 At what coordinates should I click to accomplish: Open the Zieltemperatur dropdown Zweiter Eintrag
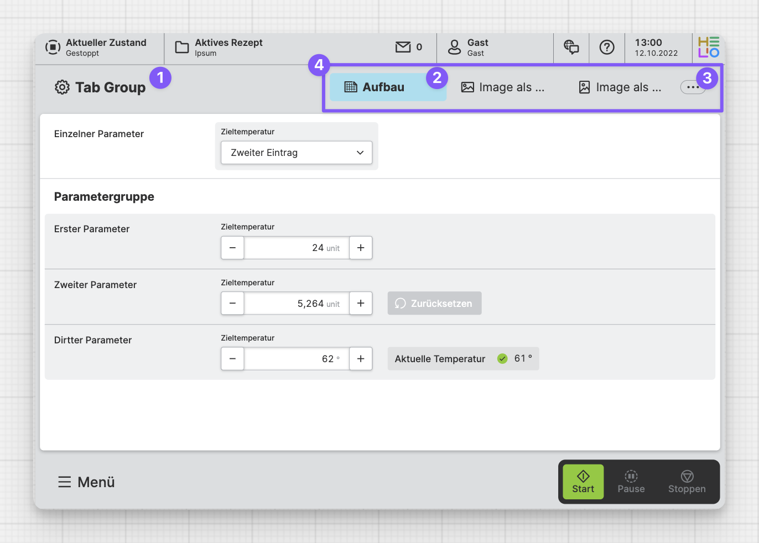coord(297,153)
